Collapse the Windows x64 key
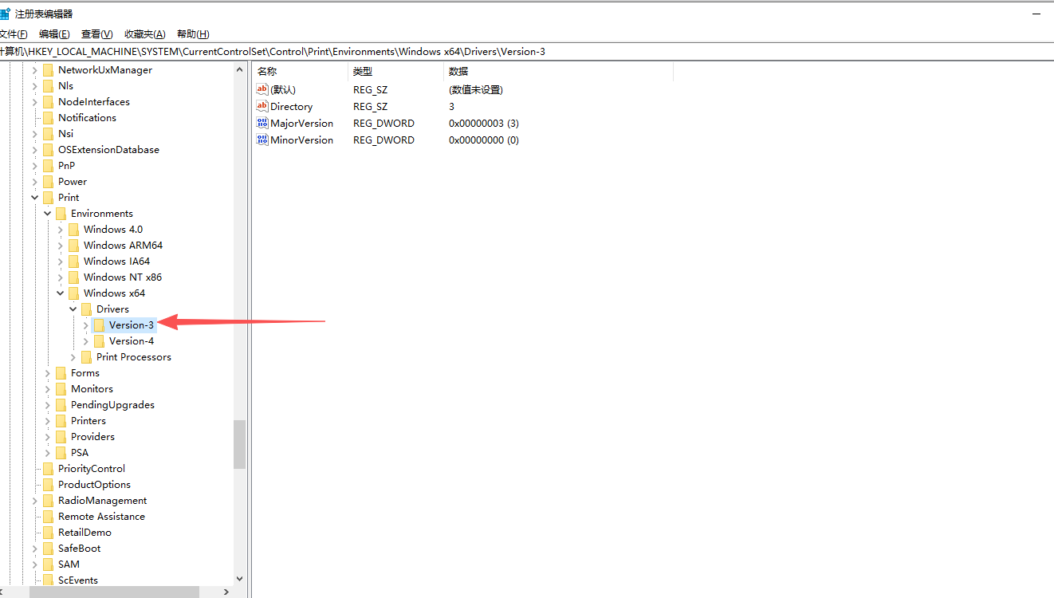Screen dimensions: 1054x598 click(x=60, y=293)
